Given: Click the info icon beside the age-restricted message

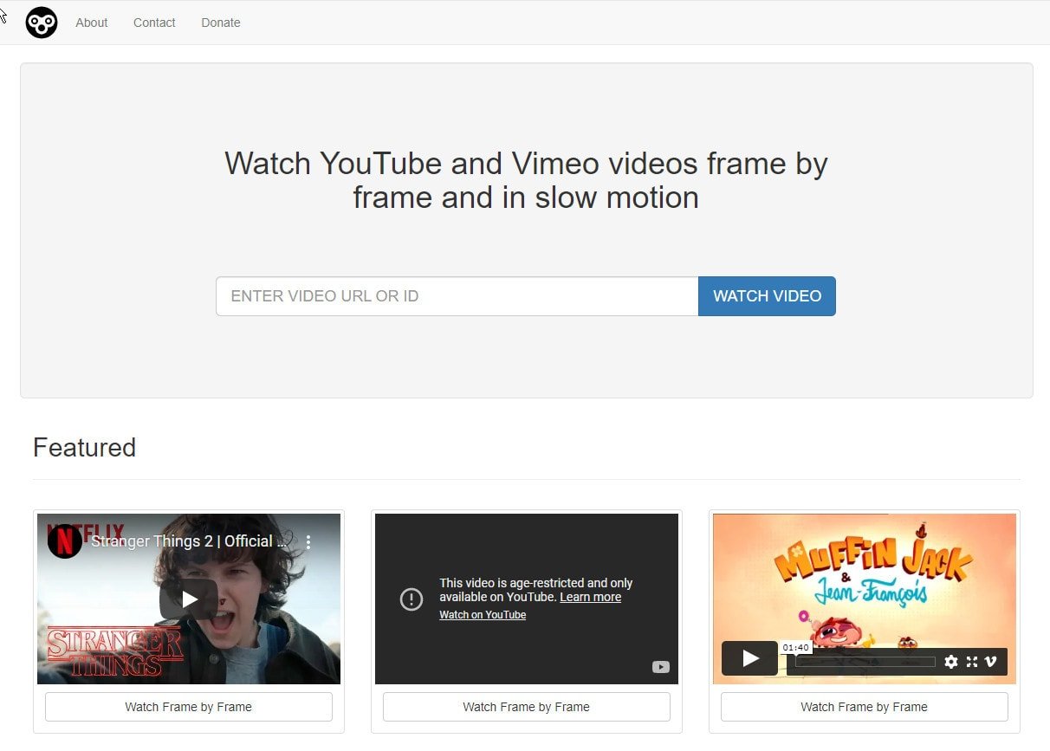Looking at the screenshot, I should tap(412, 599).
